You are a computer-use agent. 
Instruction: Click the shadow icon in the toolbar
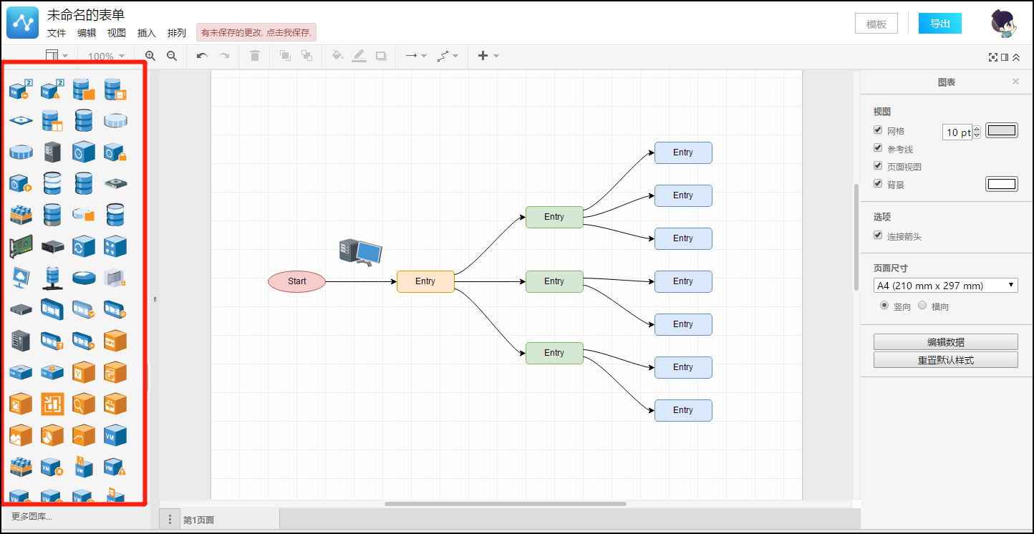click(381, 56)
